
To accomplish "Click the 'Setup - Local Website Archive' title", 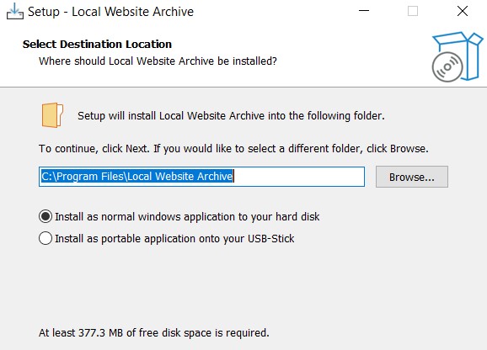I will [x=110, y=12].
